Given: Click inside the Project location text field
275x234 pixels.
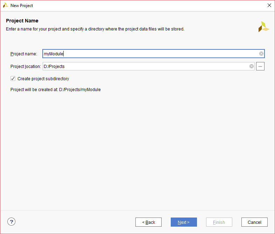Looking at the screenshot, I should point(145,66).
